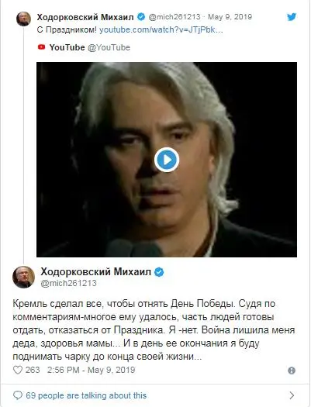Click verified badge next to top author name
Image resolution: width=311 pixels, height=407 pixels.
point(141,17)
